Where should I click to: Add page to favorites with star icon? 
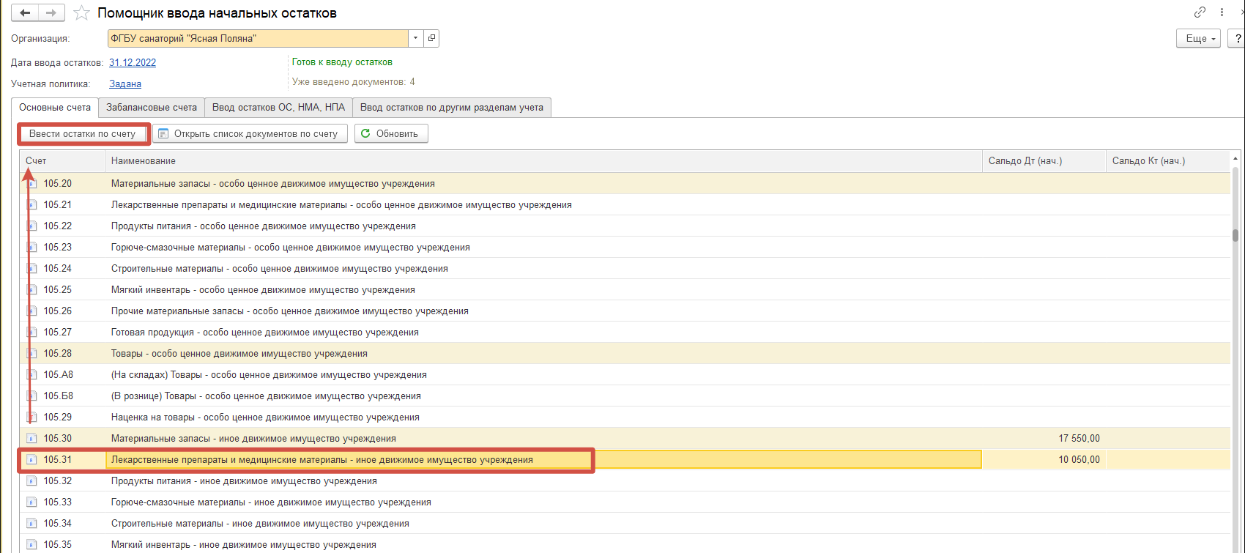pyautogui.click(x=83, y=13)
